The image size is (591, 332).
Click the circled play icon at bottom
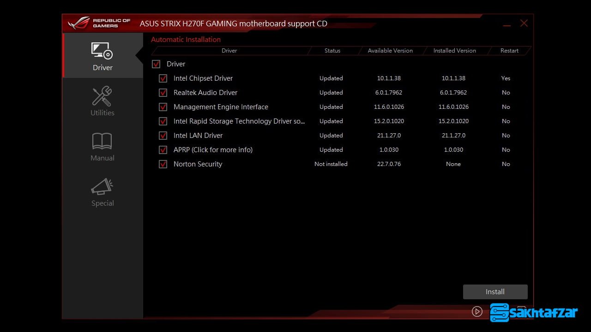(x=477, y=312)
